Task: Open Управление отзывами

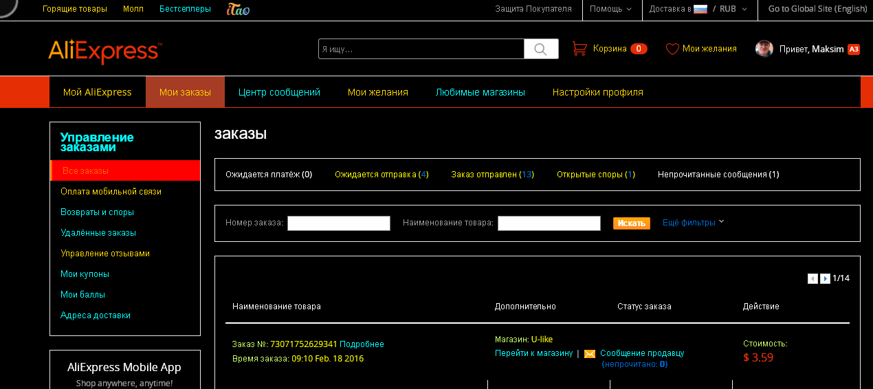Action: (x=105, y=254)
